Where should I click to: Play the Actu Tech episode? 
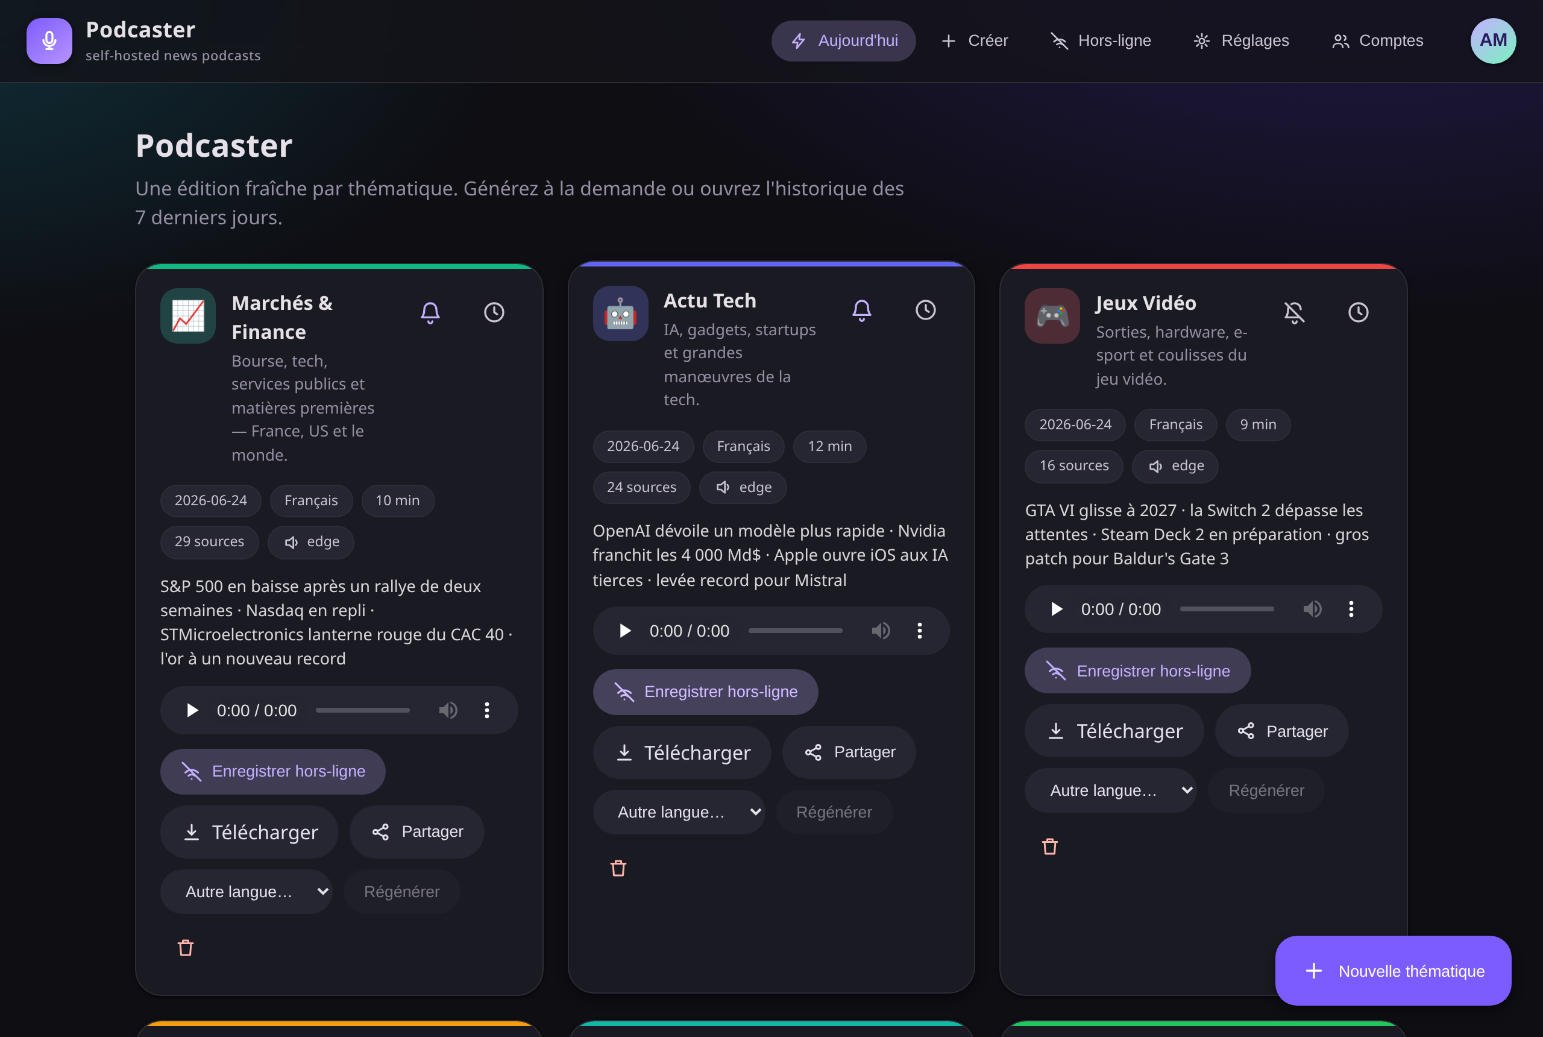(x=624, y=630)
